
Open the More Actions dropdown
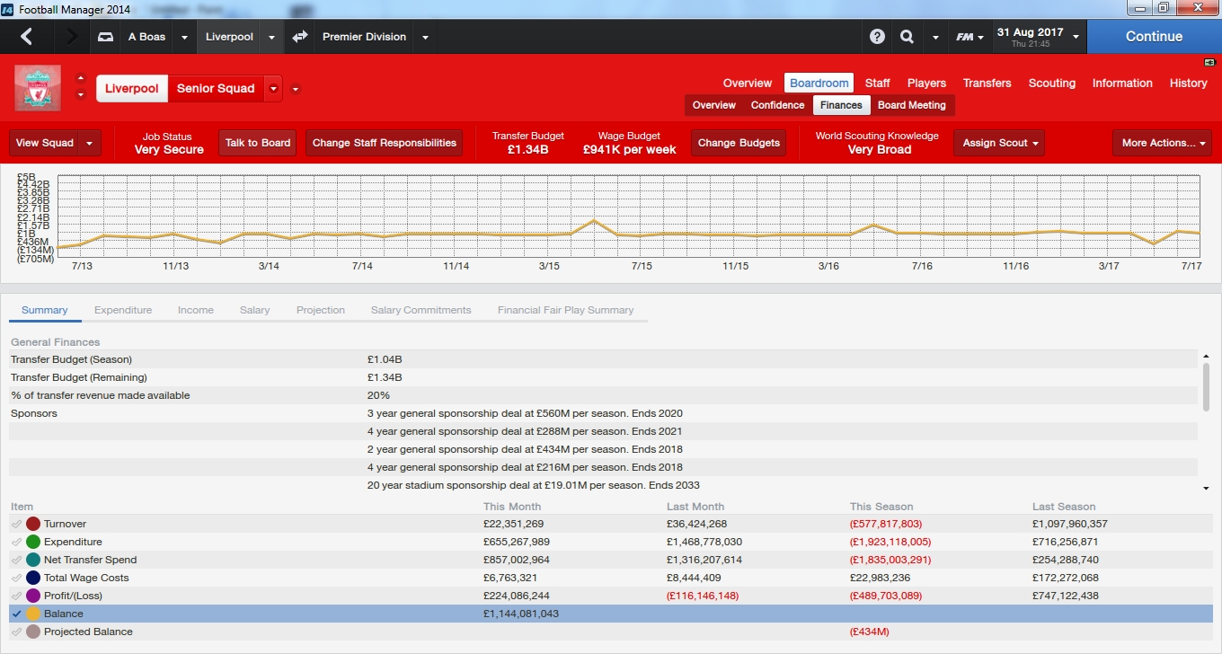(x=1162, y=143)
